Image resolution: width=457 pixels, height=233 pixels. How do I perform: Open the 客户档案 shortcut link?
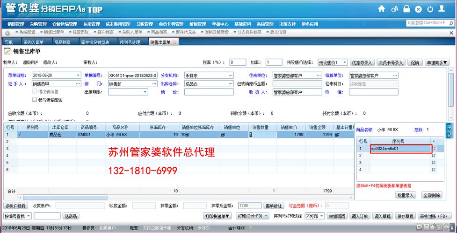pyautogui.click(x=106, y=32)
